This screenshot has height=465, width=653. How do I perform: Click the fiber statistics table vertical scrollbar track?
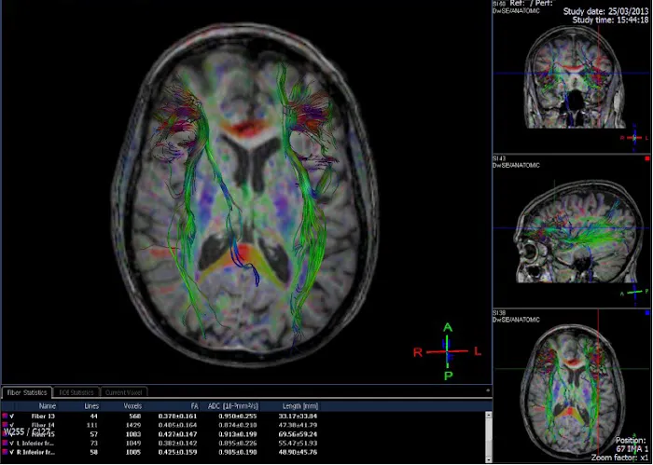[490, 439]
